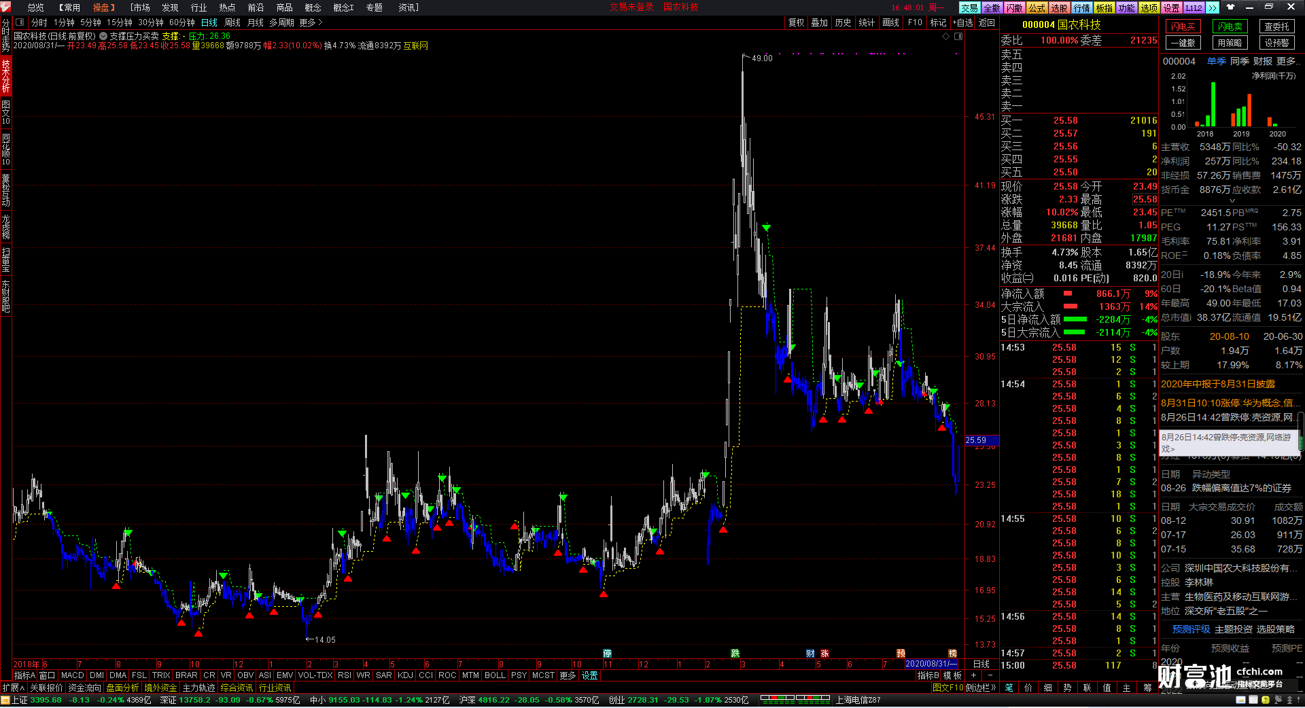Click the green 交易 toolbar button
The width and height of the screenshot is (1305, 708).
click(969, 7)
